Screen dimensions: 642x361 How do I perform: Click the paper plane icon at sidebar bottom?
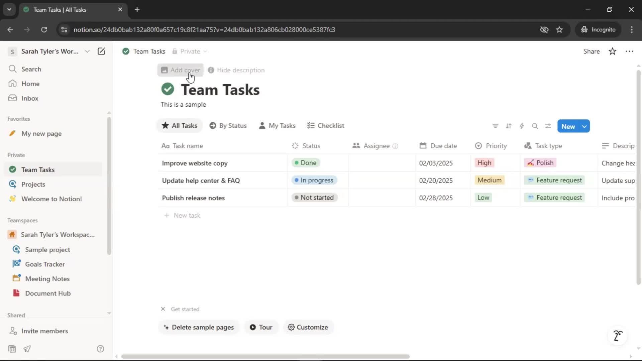27,349
